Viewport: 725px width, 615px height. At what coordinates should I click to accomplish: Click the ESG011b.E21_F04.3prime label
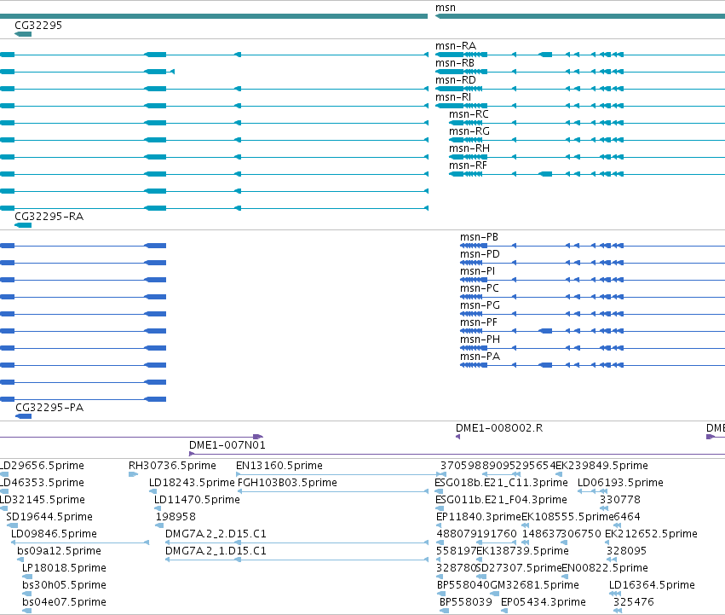coord(501,500)
